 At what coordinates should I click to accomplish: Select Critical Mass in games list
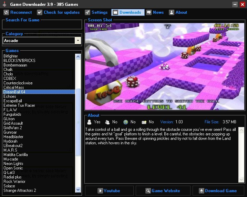(39, 87)
